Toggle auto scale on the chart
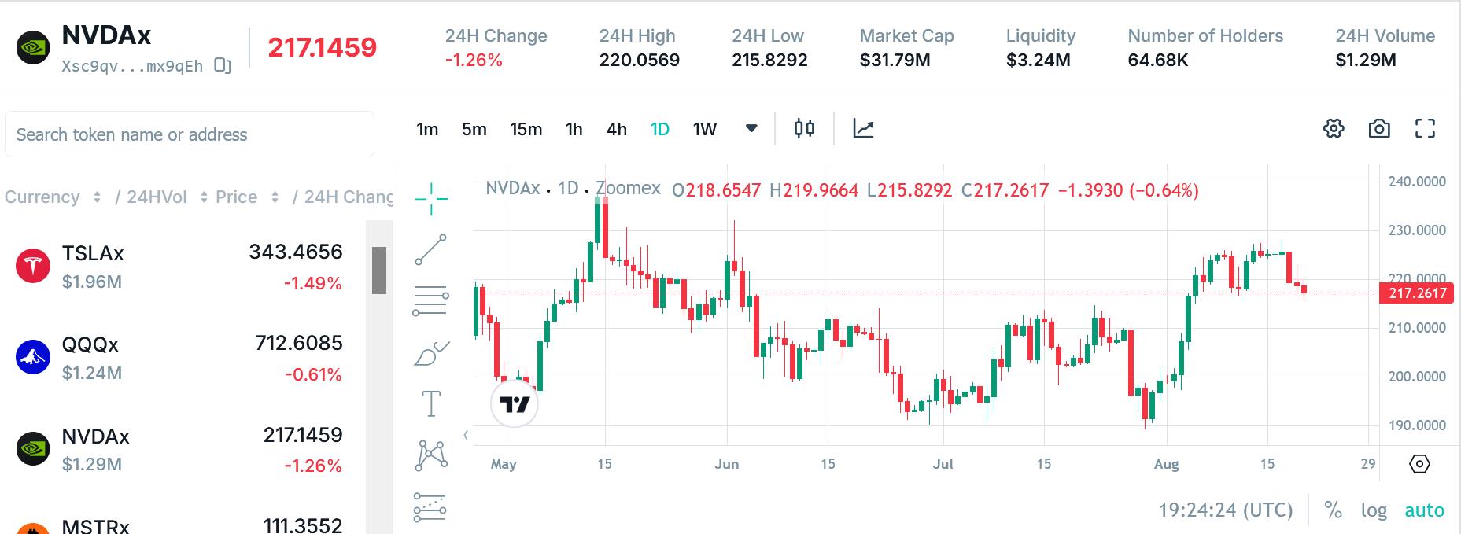1461x534 pixels. pos(1425,510)
